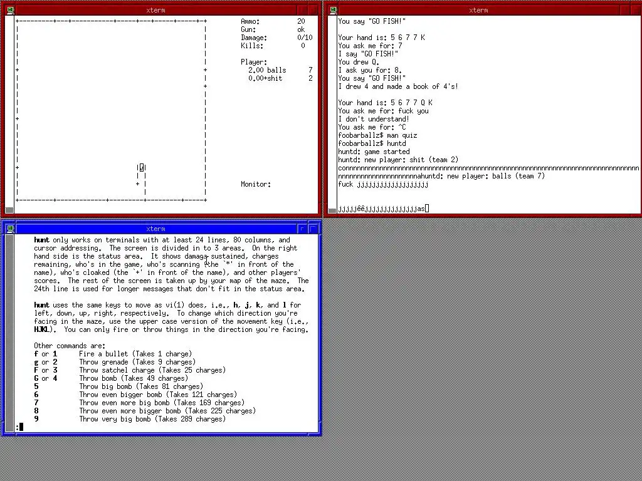Image resolution: width=642 pixels, height=481 pixels.
Task: Click the line 'Your hand is: 5 6 7 7 Q K'
Action: pos(386,103)
